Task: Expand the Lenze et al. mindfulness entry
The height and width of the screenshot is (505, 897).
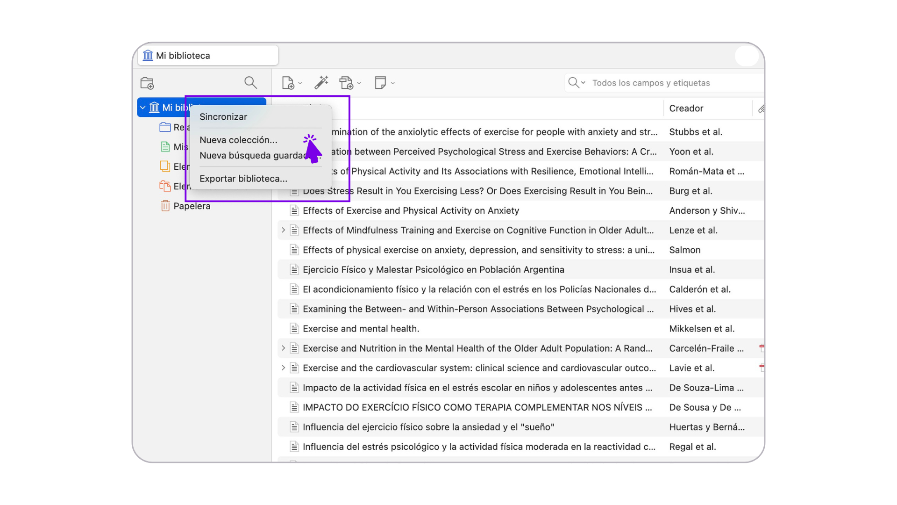Action: pyautogui.click(x=283, y=230)
